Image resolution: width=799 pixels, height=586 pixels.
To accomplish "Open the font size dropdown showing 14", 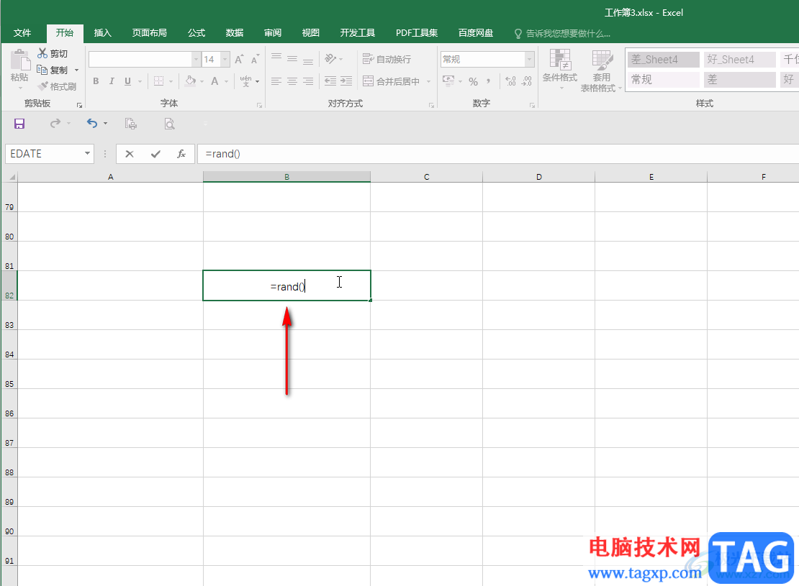I will tap(225, 60).
